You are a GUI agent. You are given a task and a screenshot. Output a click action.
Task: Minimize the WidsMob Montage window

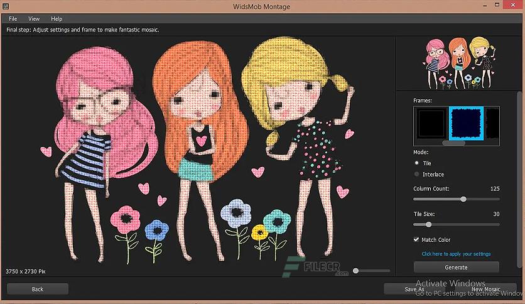click(485, 6)
